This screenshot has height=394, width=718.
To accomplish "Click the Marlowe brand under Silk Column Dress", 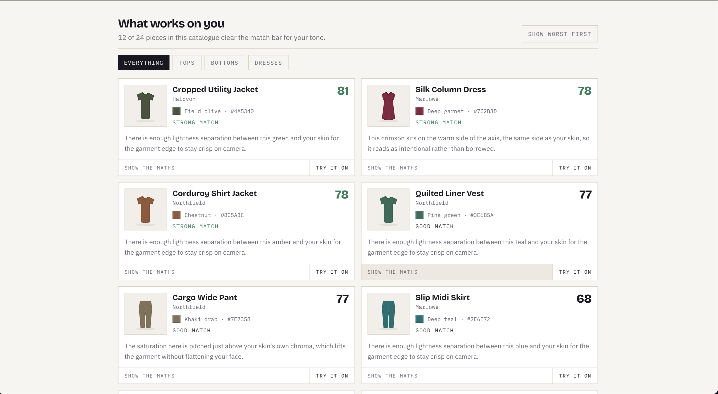I will point(427,99).
